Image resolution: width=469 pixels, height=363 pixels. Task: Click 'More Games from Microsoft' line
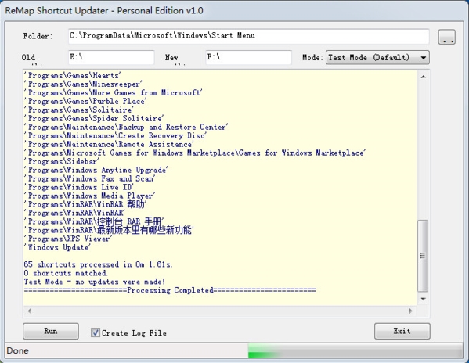pyautogui.click(x=113, y=93)
